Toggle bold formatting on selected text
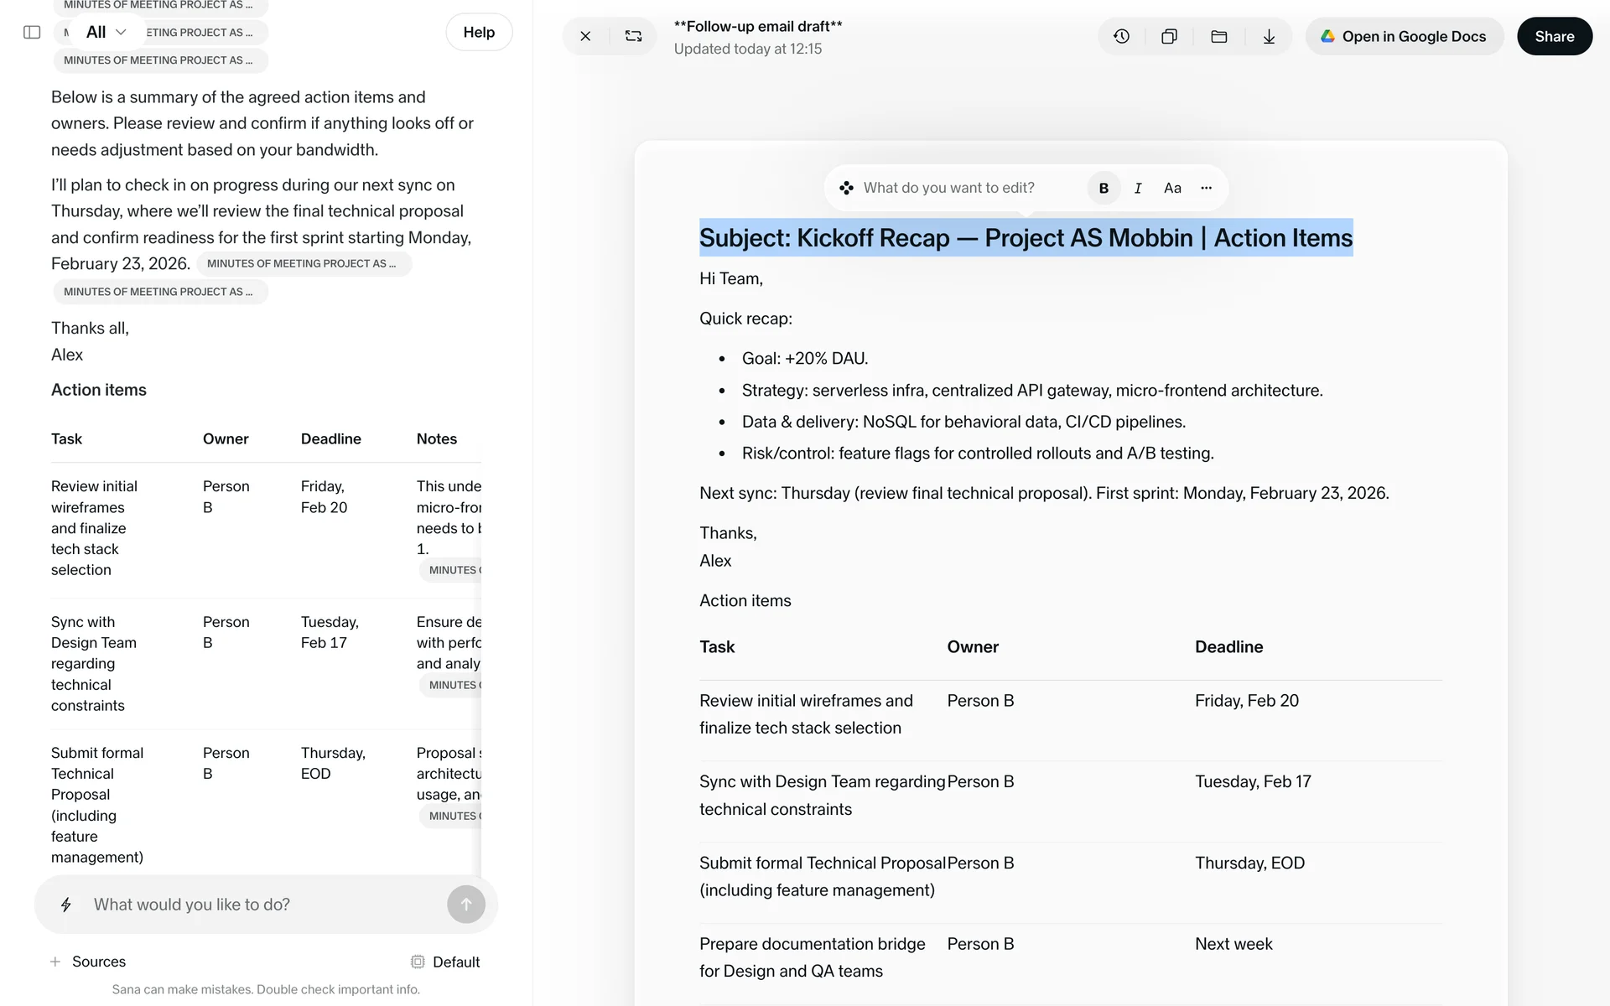Image resolution: width=1610 pixels, height=1006 pixels. point(1104,188)
